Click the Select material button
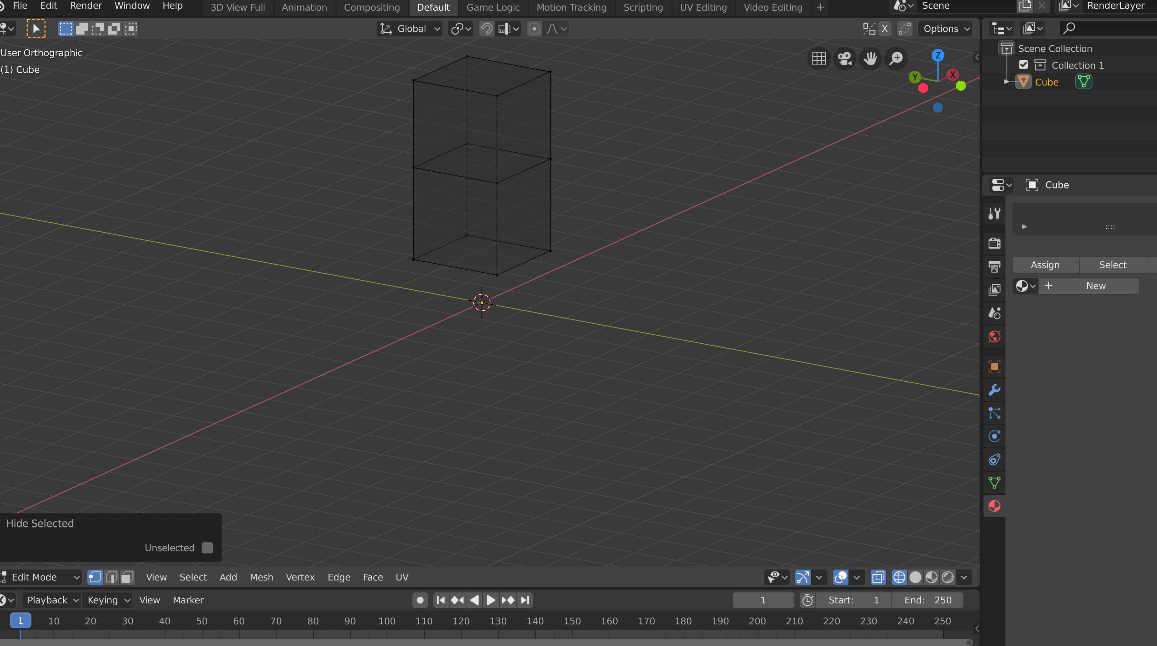The image size is (1157, 646). (1112, 265)
